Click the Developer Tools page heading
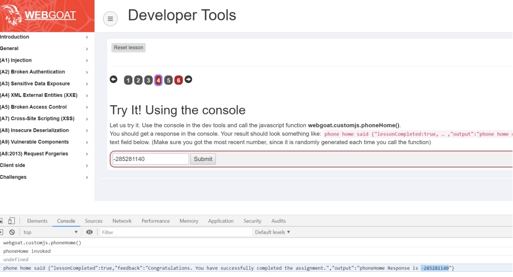 point(182,15)
